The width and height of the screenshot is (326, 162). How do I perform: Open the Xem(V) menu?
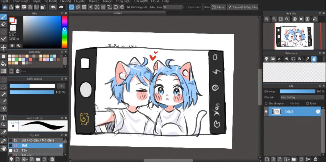pos(108,1)
